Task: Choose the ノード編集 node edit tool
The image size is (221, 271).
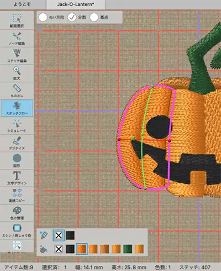Action: 17,39
